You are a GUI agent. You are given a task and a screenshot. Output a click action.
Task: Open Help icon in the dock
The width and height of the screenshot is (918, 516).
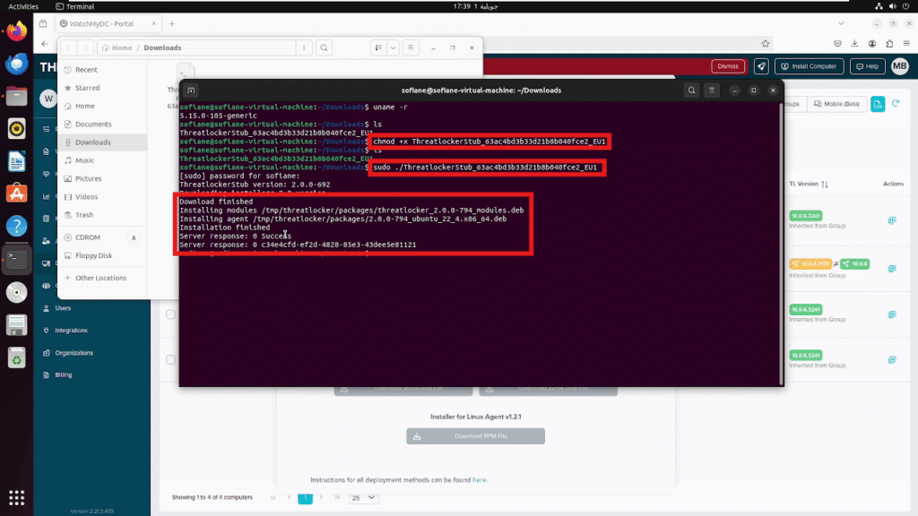coord(16,227)
